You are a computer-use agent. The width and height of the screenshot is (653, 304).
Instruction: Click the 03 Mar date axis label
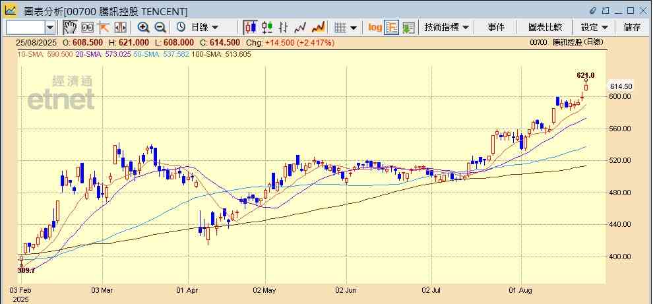point(102,290)
